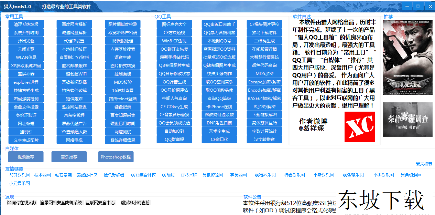Open the 完美QQ网 link
This screenshot has height=215, width=435.
(239, 175)
